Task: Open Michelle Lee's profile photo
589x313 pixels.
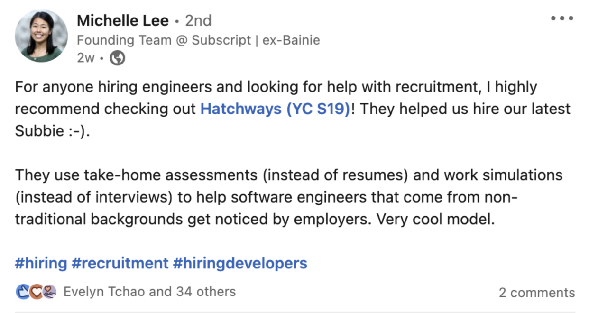Action: (41, 36)
